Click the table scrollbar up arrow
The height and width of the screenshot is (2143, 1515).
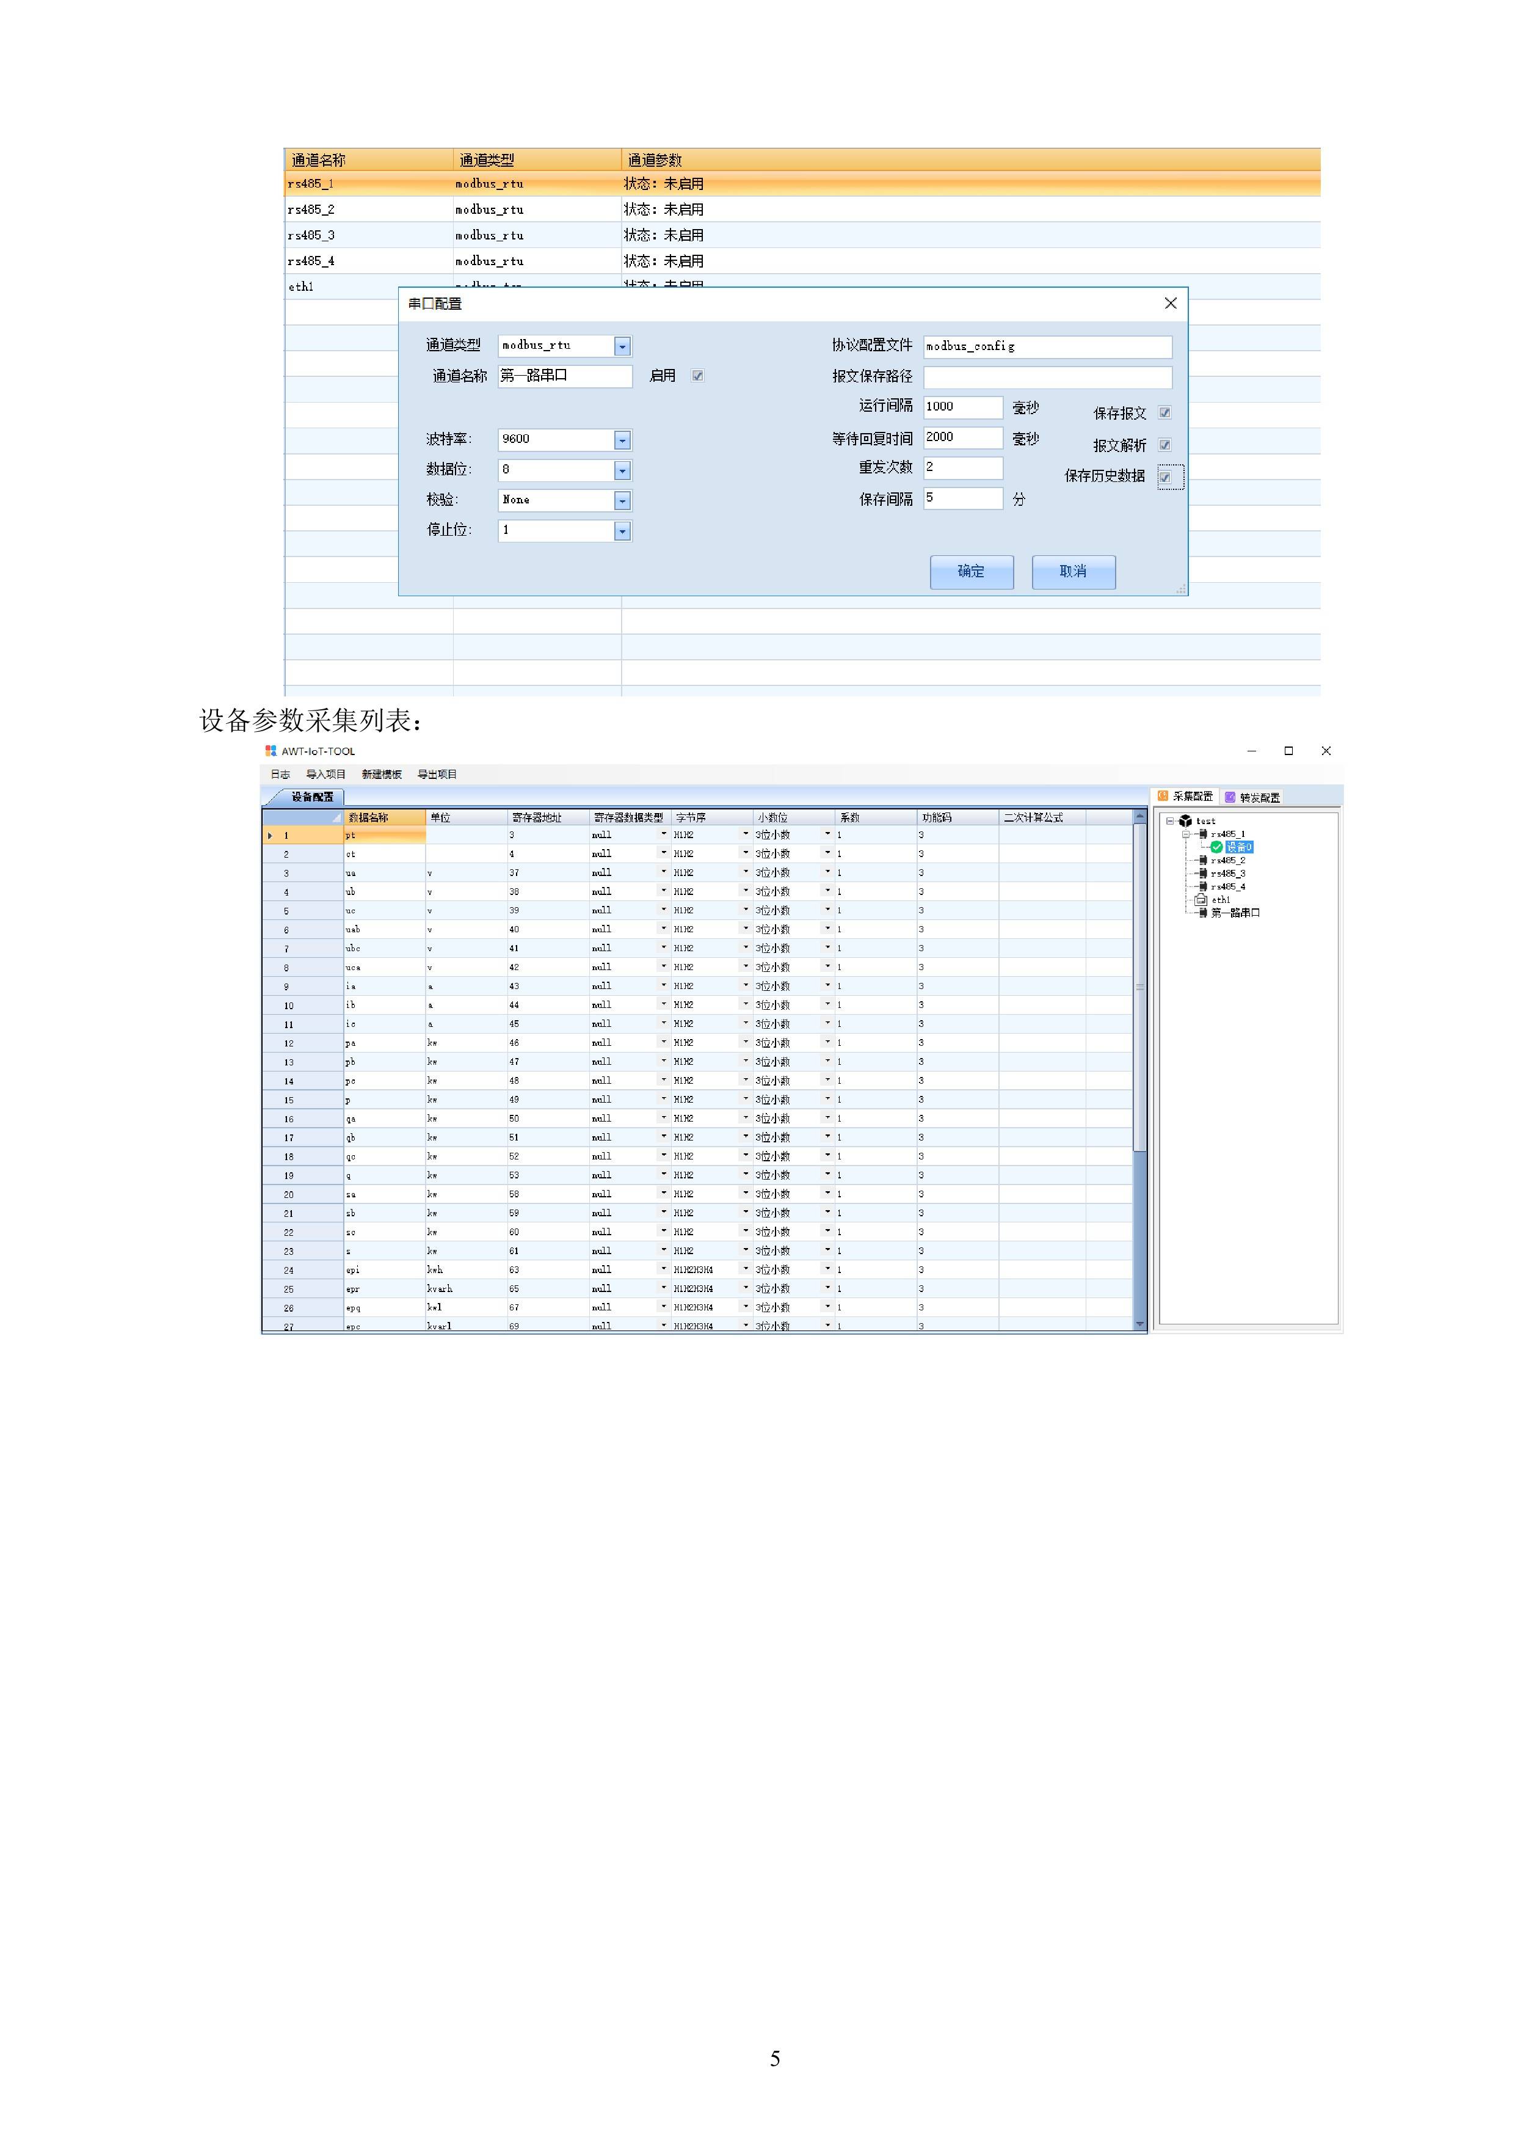pos(1139,816)
